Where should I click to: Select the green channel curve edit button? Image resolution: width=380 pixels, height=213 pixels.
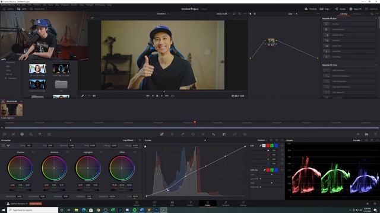click(272, 146)
